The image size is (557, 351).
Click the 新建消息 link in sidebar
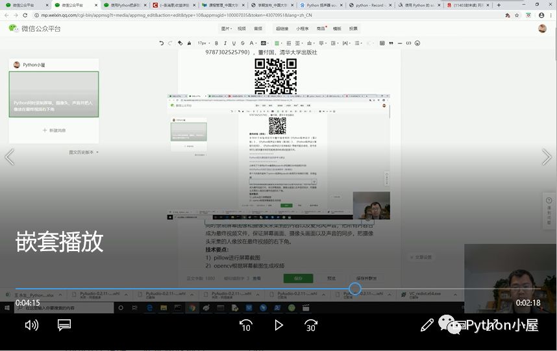coord(54,130)
